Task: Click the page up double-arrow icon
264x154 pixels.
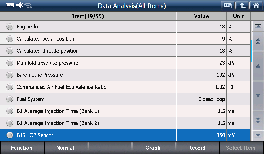Action: point(258,41)
